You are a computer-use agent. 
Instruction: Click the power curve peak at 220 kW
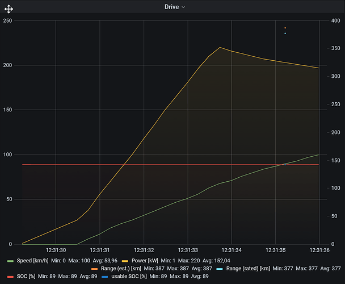pyautogui.click(x=220, y=47)
